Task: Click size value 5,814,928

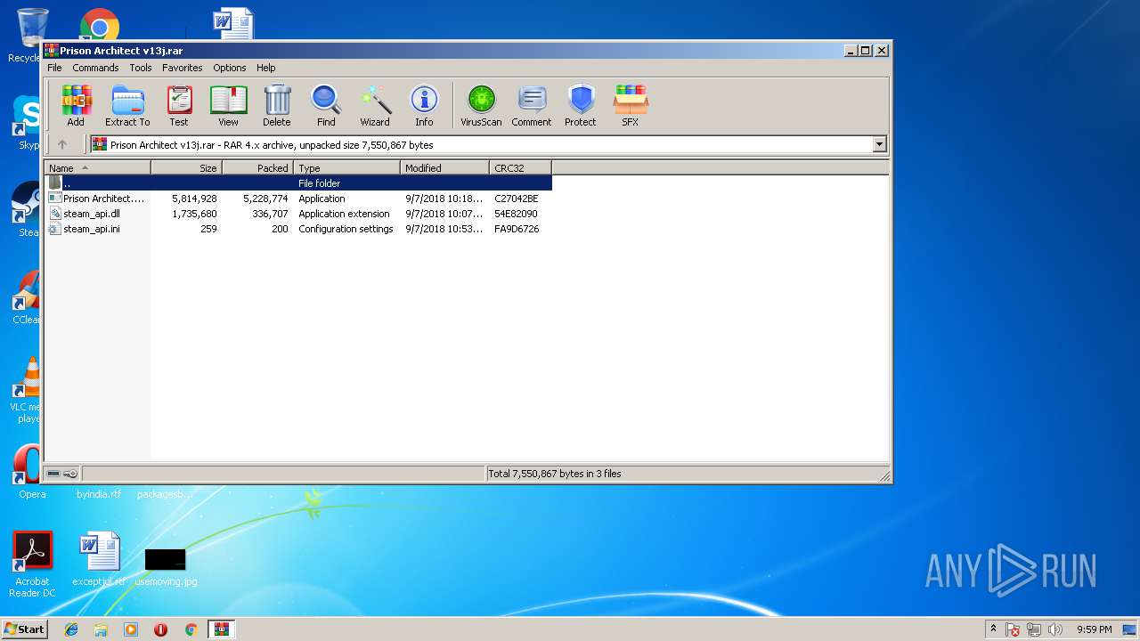Action: pos(194,199)
